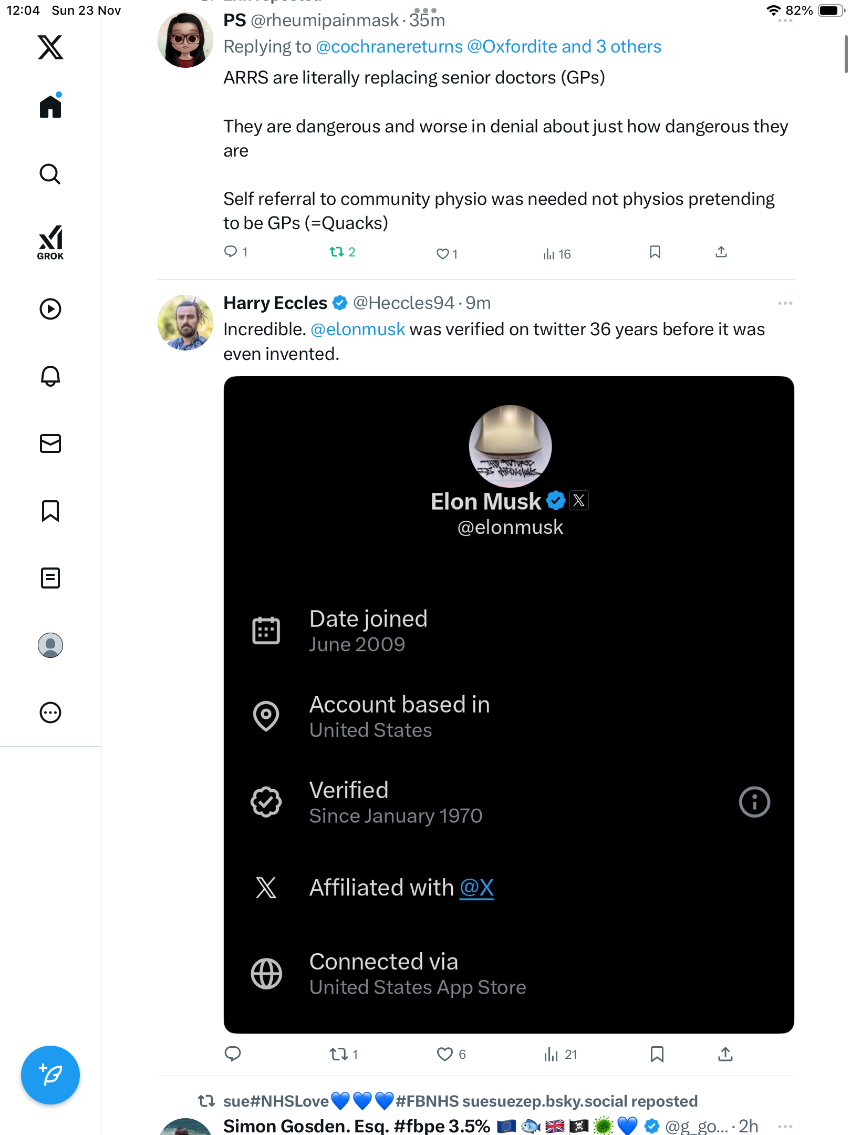This screenshot has height=1135, width=851.
Task: Compose a new post
Action: coord(50,1075)
